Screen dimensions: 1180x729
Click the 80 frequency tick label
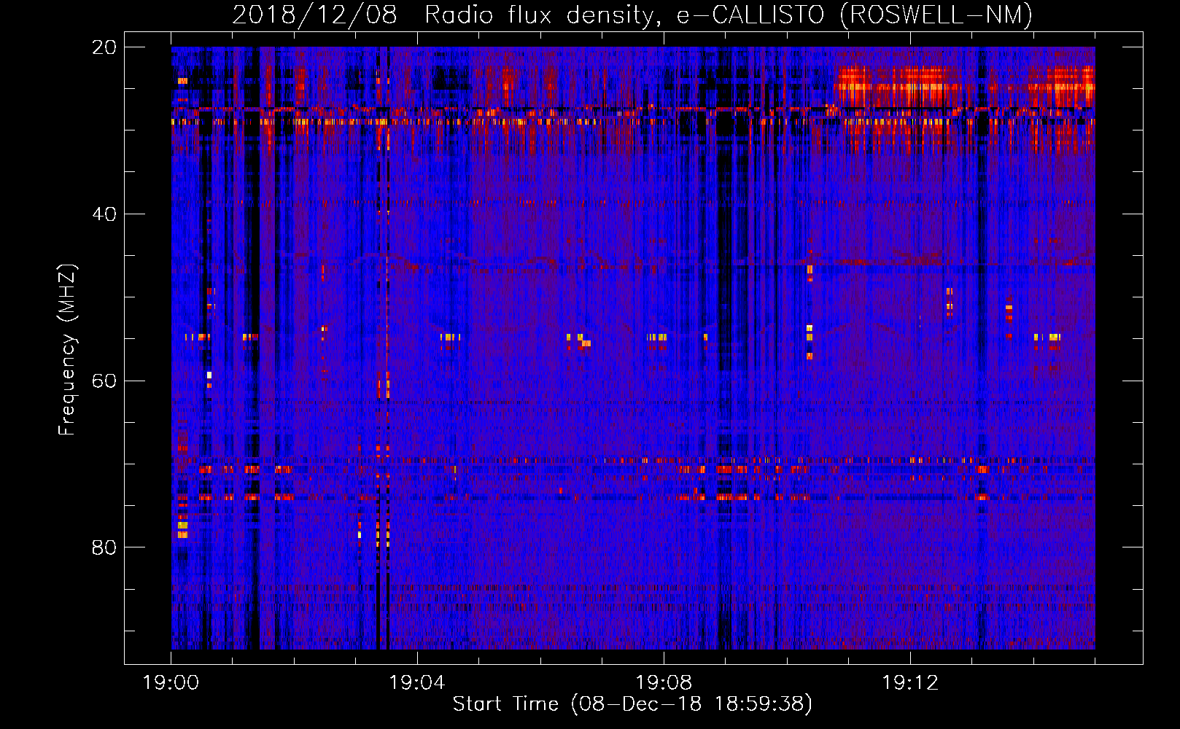pyautogui.click(x=104, y=547)
